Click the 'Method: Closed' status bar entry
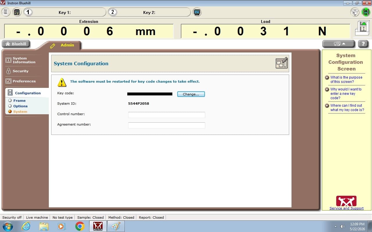Viewport: 372px width, 232px height. click(121, 217)
